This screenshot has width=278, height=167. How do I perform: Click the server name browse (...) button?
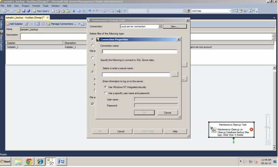(175, 75)
